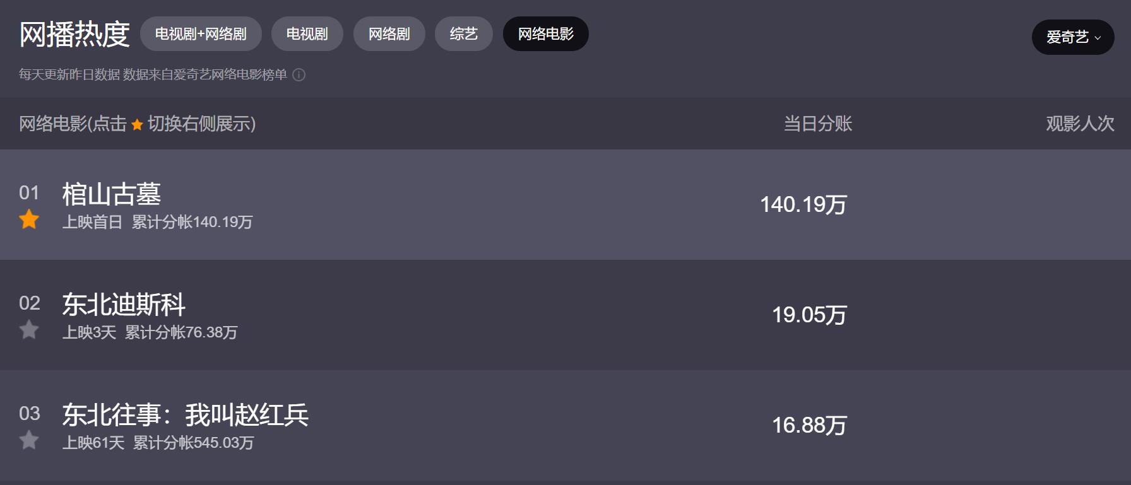This screenshot has width=1131, height=485.
Task: Click the 16.88万 daily revenue value
Action: [x=809, y=425]
